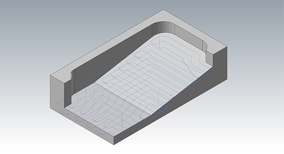
Task: Click the bottom corner vertex of the block
Action: tap(114, 145)
